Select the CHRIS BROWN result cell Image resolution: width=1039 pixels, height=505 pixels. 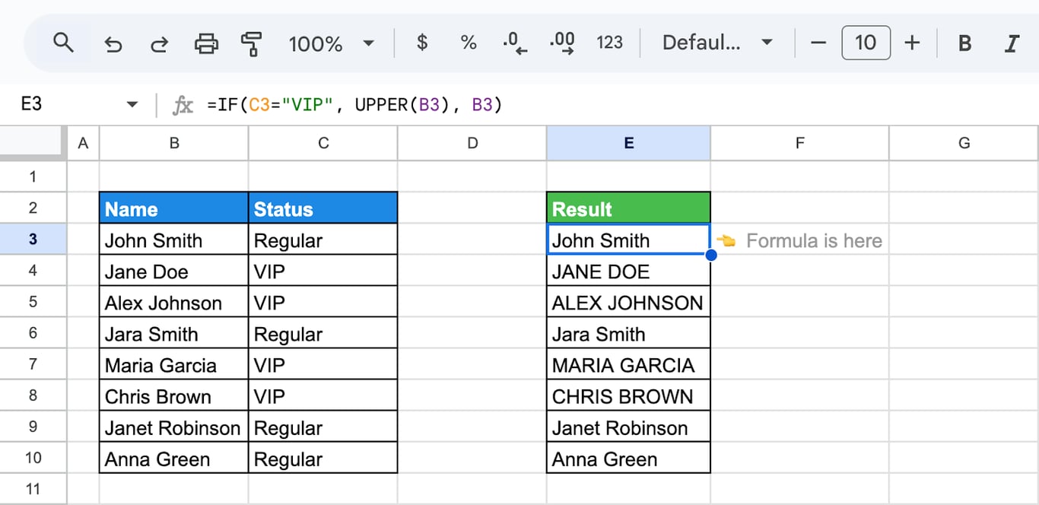[628, 395]
